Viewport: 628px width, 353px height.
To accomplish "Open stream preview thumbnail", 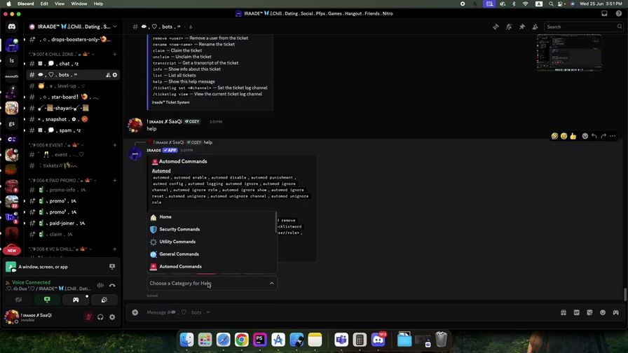I will [x=569, y=53].
